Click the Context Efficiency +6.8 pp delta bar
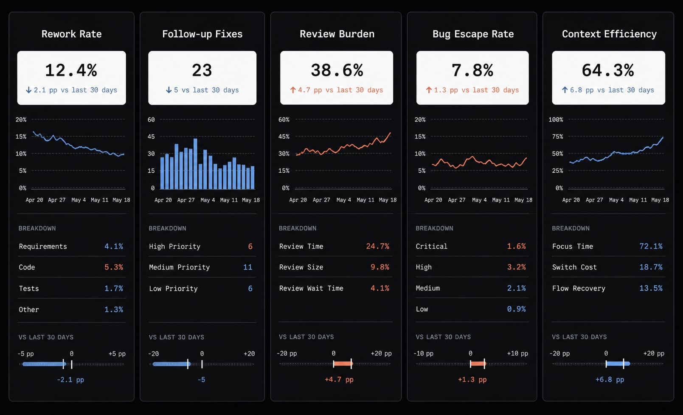The width and height of the screenshot is (683, 415). click(618, 364)
